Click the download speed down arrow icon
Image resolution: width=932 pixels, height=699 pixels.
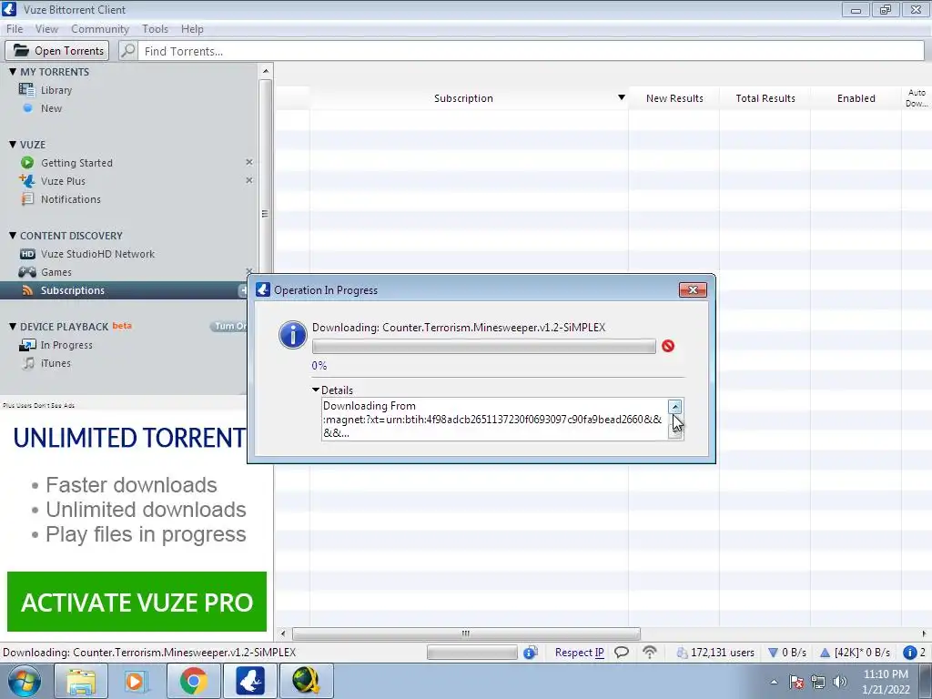[773, 653]
